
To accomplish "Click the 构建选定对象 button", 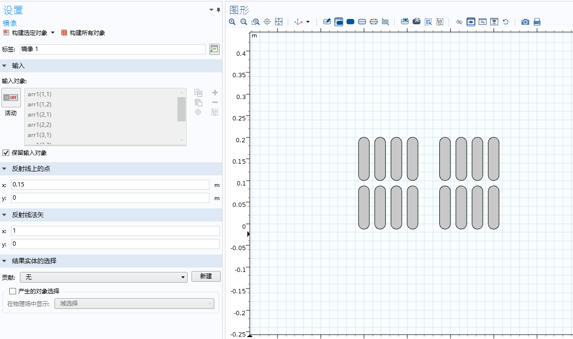I will [x=25, y=33].
